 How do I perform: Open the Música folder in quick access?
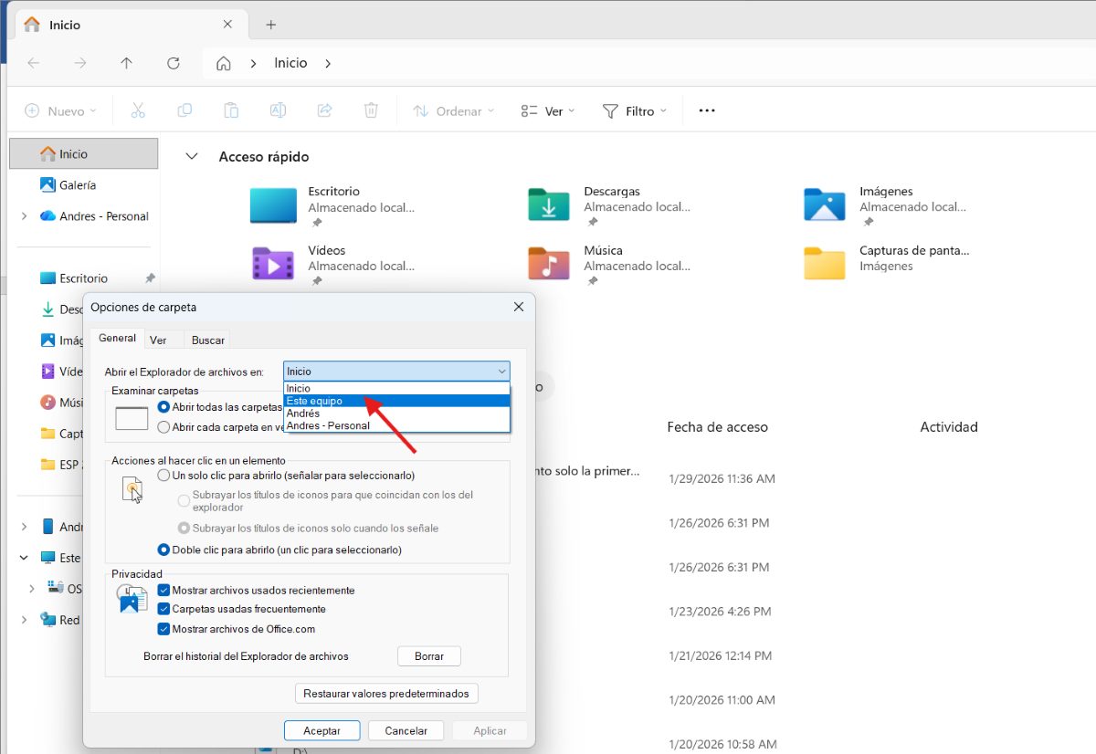[x=548, y=264]
